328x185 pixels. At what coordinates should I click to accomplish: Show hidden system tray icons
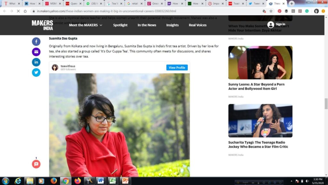(x=291, y=181)
